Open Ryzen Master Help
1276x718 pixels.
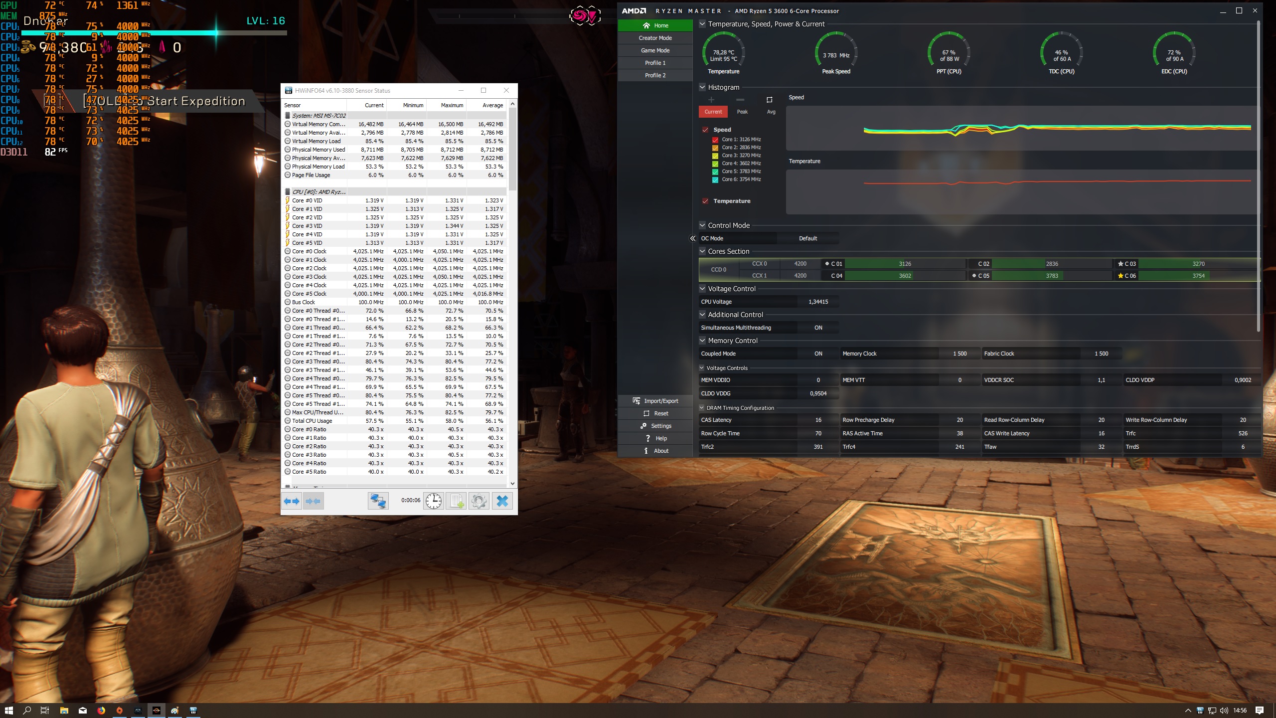point(655,438)
